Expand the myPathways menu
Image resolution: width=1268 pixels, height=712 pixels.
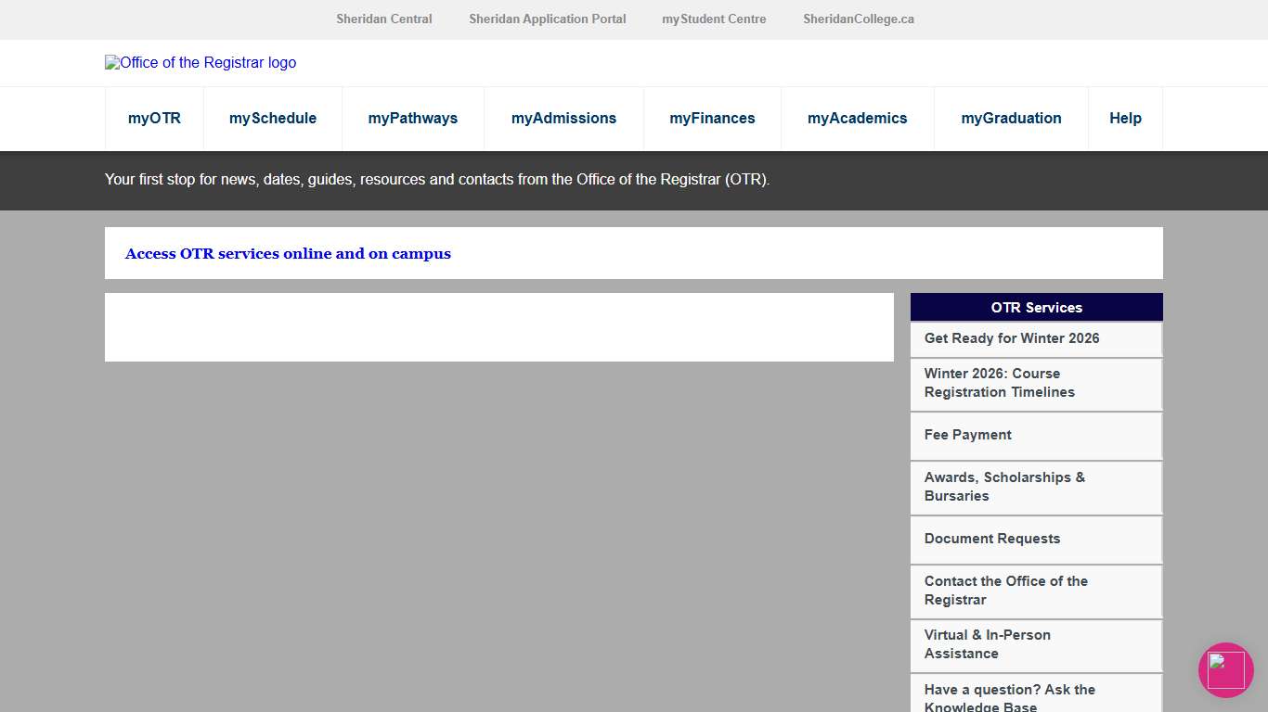click(x=413, y=119)
